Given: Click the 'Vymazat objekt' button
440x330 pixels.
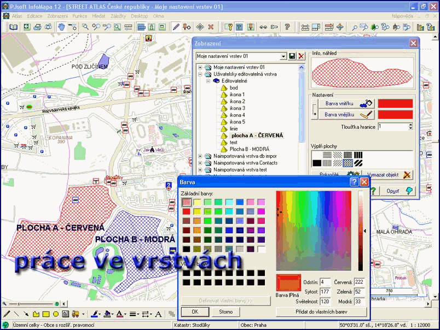Looking at the screenshot, I should pos(388,175).
